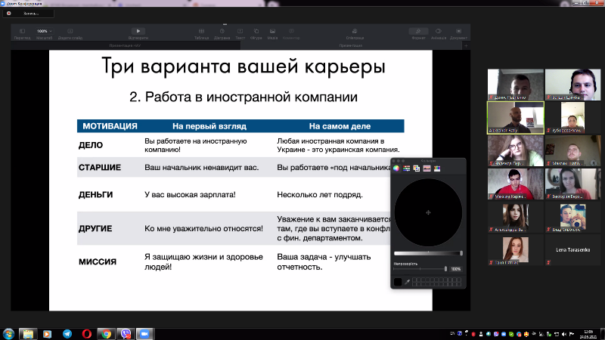605x340 pixels.
Task: Select the pencils picker mode
Action: [437, 168]
